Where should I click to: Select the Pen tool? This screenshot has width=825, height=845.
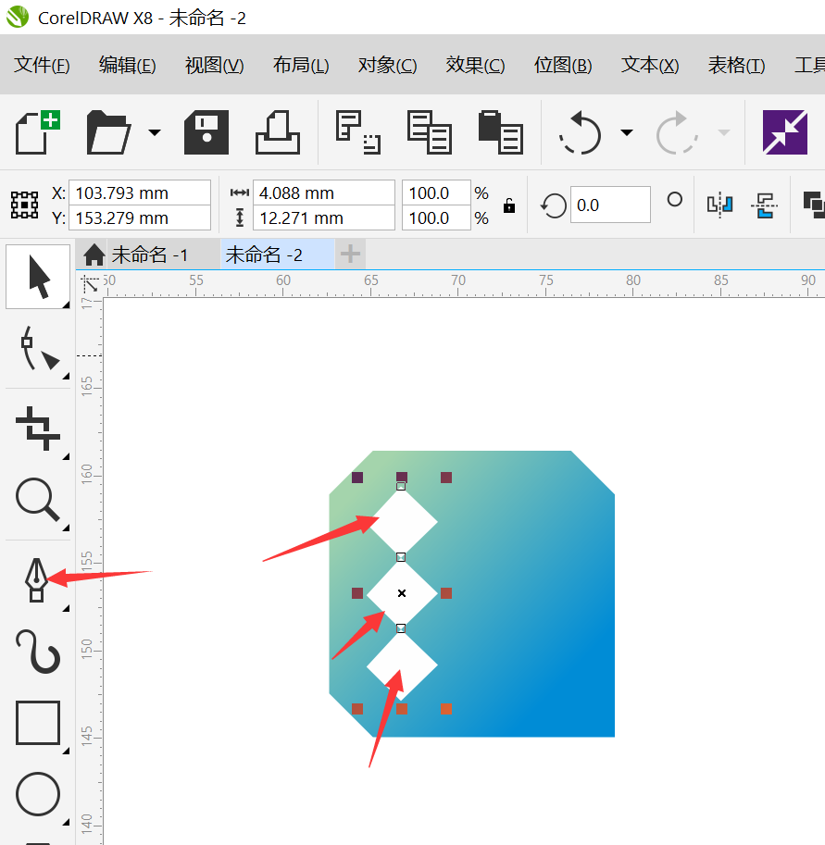pos(37,580)
